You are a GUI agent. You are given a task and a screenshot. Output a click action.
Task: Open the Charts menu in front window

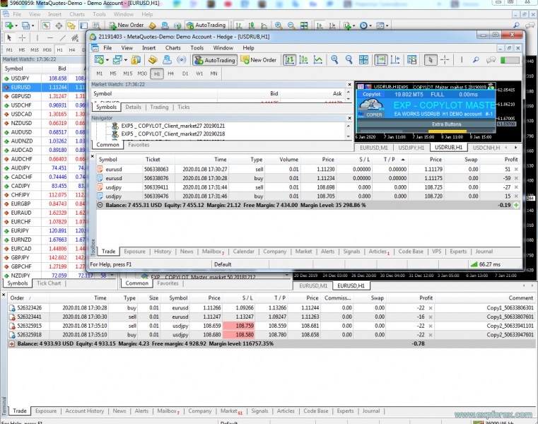coord(172,48)
